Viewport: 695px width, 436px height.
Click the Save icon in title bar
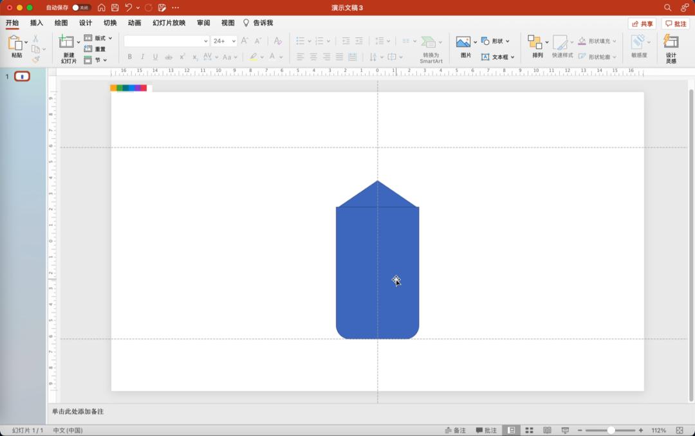(x=115, y=8)
